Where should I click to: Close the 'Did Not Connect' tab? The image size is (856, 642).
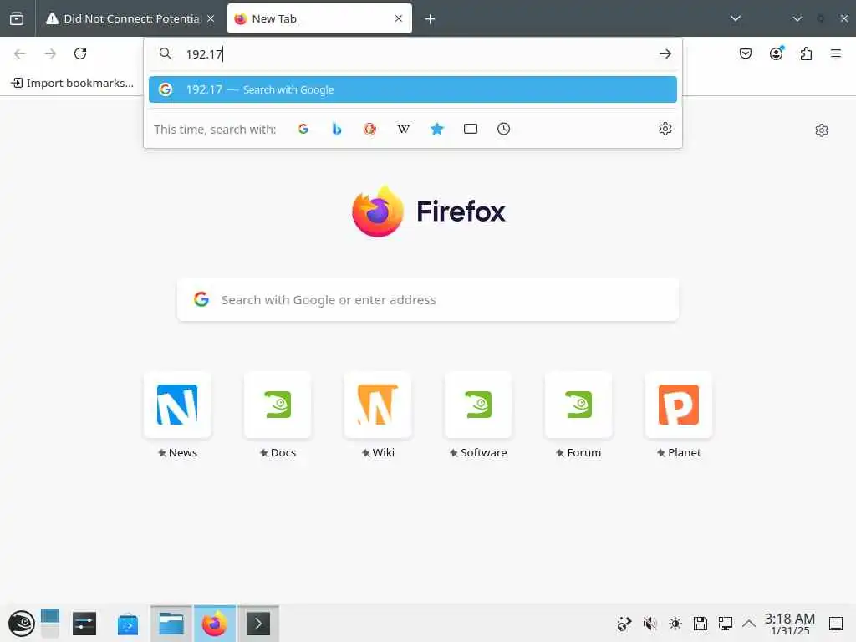pos(211,18)
